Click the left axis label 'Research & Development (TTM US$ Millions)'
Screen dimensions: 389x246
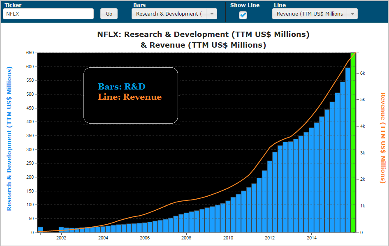click(x=9, y=139)
